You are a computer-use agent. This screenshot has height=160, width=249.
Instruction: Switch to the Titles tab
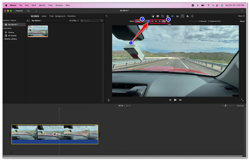pos(51,16)
